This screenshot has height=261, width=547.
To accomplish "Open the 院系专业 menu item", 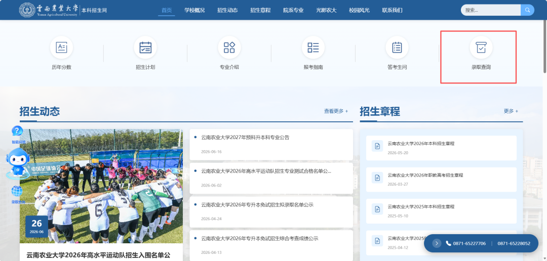I will pyautogui.click(x=293, y=10).
